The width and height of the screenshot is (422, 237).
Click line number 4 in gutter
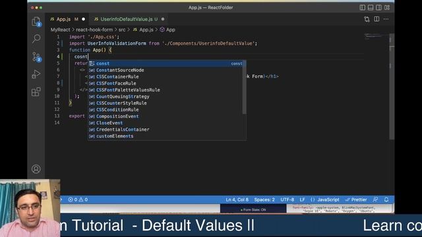pyautogui.click(x=58, y=57)
